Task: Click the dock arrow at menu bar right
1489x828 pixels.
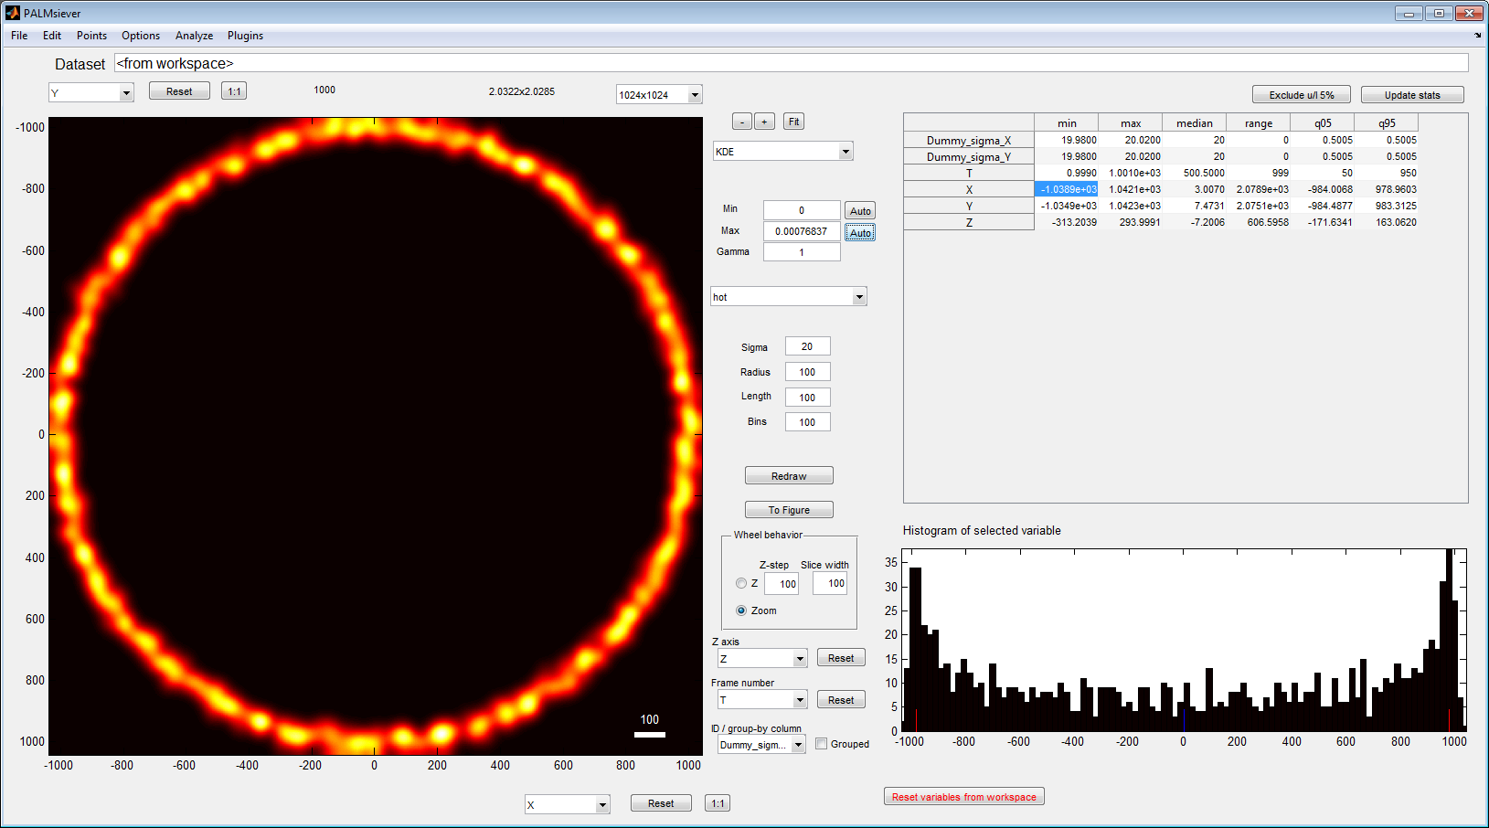Action: click(x=1478, y=36)
